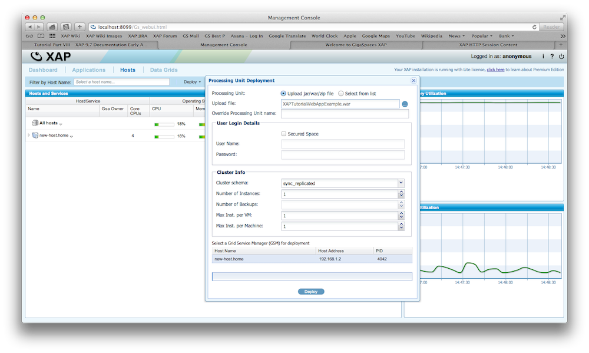Click the Number of Instances field
The height and width of the screenshot is (353, 589).
tap(340, 194)
